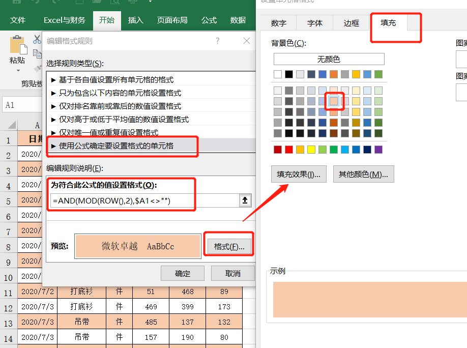Screen dimensions: 467x348
Task: Select row 14 header
Action: tap(9, 338)
